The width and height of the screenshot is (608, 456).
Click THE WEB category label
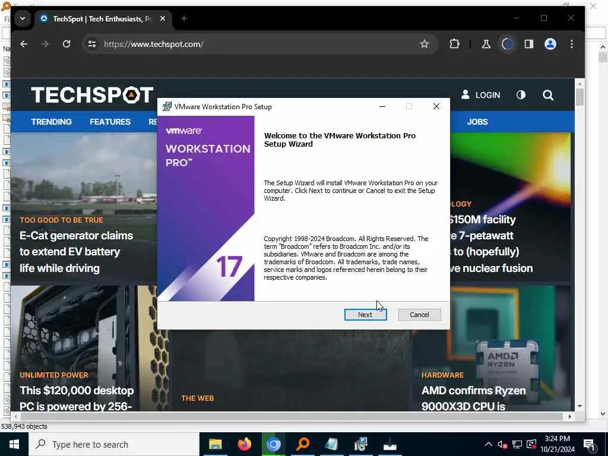click(197, 398)
